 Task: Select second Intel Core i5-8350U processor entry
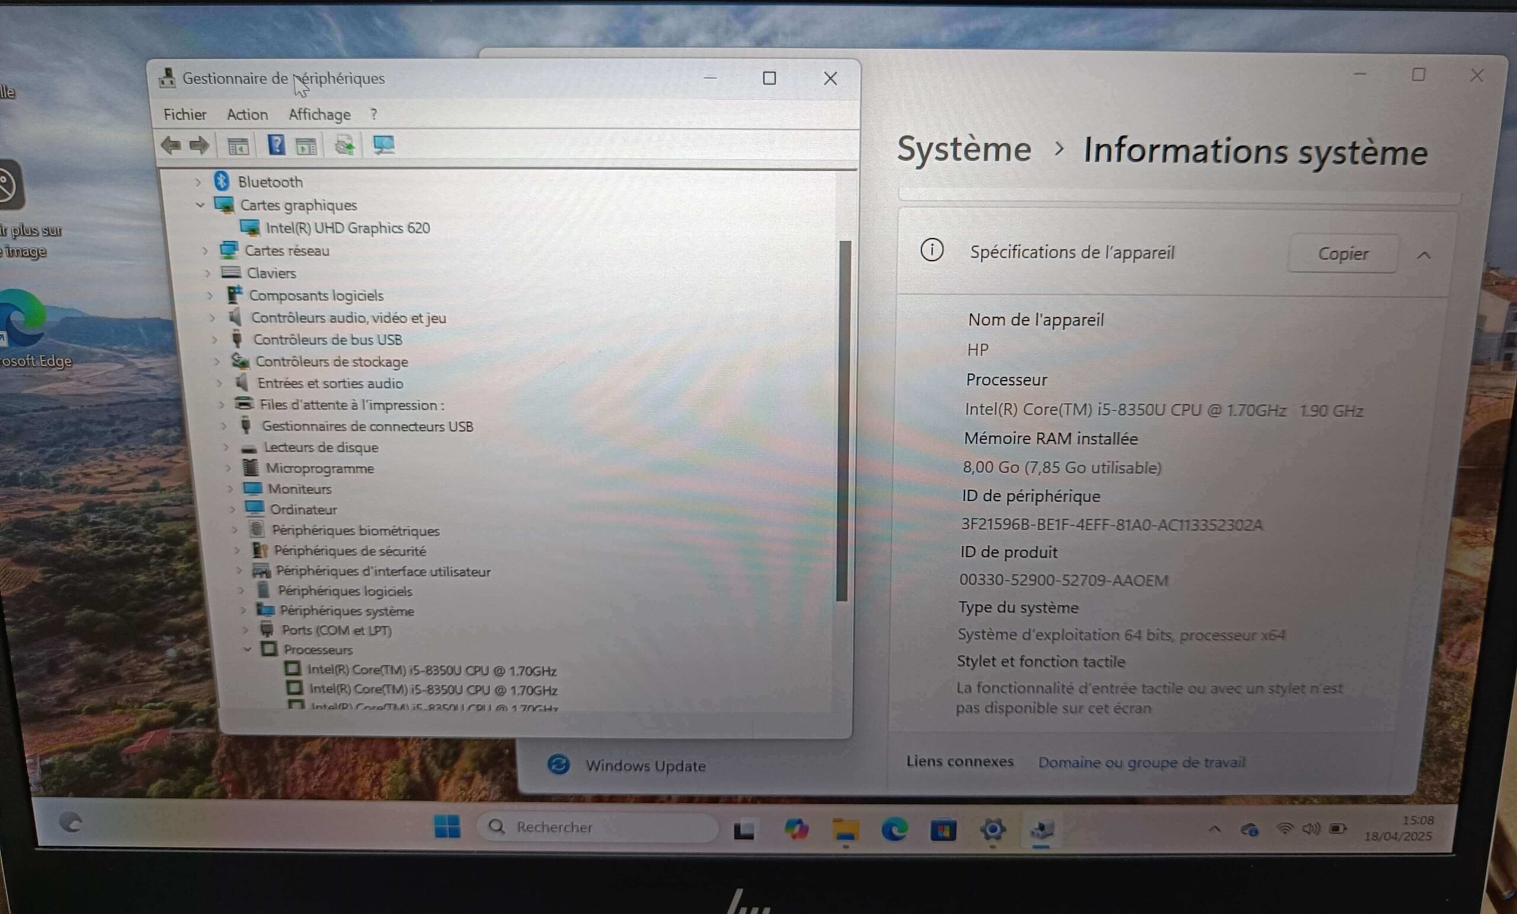tap(433, 690)
